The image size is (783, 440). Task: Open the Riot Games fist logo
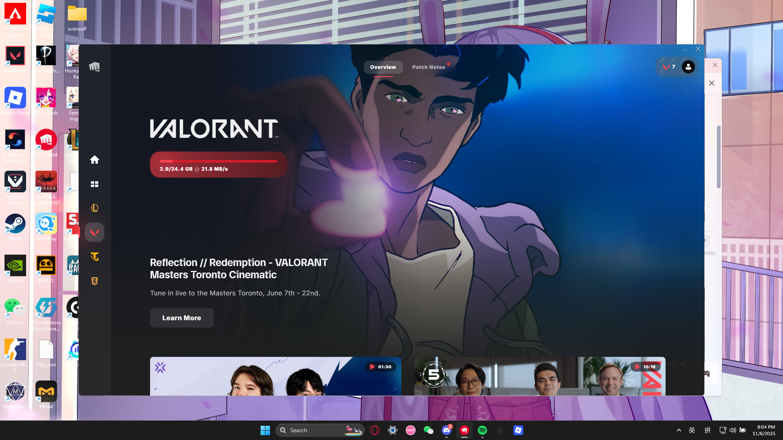tap(94, 67)
